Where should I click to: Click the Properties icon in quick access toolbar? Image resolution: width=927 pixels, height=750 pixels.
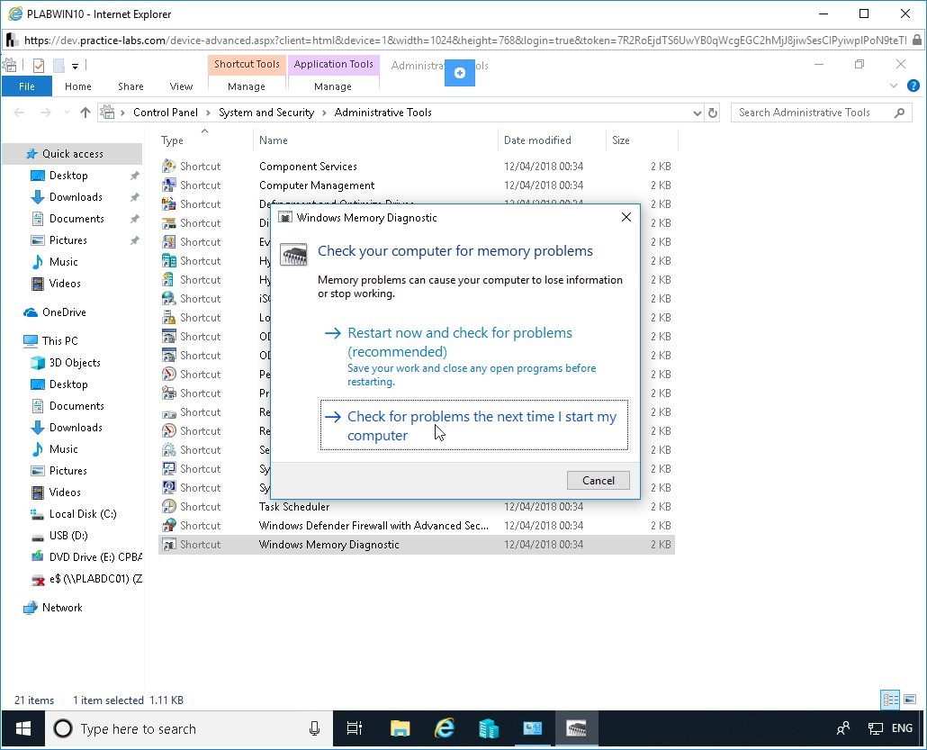[x=39, y=66]
